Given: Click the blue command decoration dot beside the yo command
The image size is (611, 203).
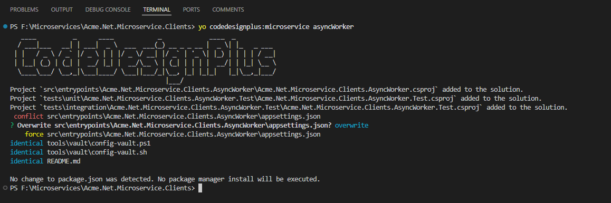Looking at the screenshot, I should (x=5, y=26).
